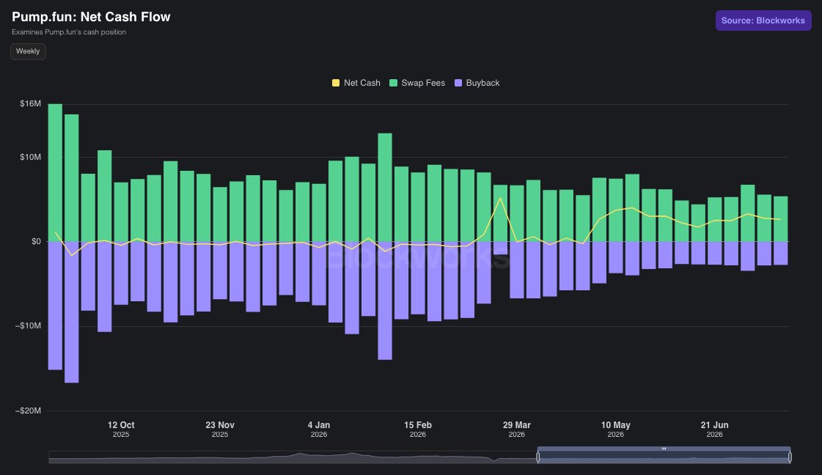The width and height of the screenshot is (822, 475).
Task: Toggle the Net Cash legend series
Action: (356, 83)
